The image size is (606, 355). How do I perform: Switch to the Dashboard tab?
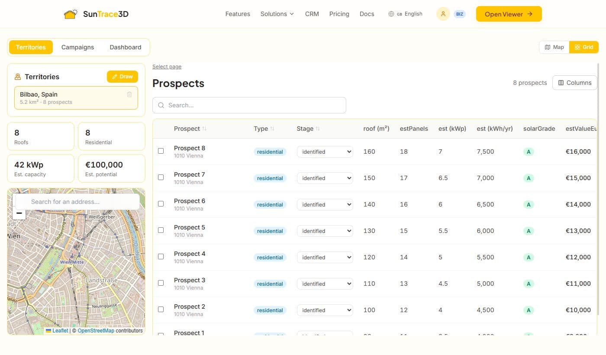click(x=126, y=47)
